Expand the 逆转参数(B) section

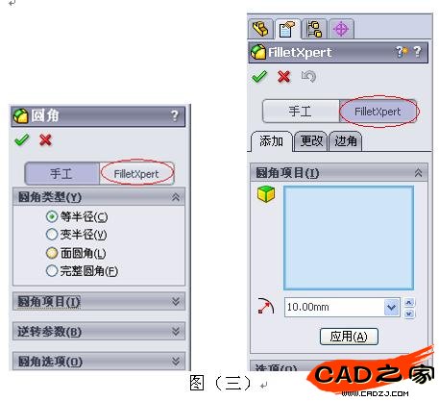coord(99,331)
